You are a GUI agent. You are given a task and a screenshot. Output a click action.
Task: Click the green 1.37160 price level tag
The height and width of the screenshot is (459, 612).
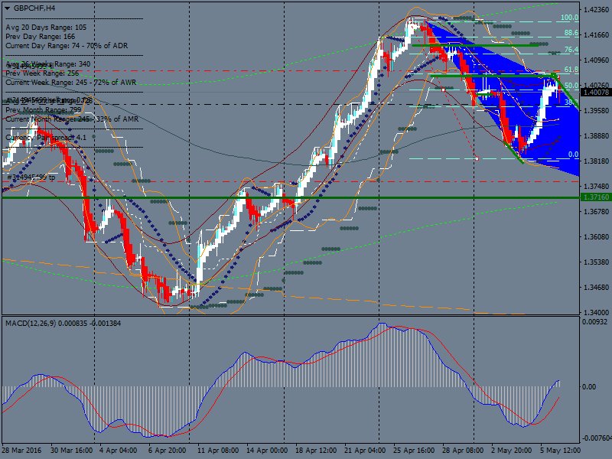595,197
